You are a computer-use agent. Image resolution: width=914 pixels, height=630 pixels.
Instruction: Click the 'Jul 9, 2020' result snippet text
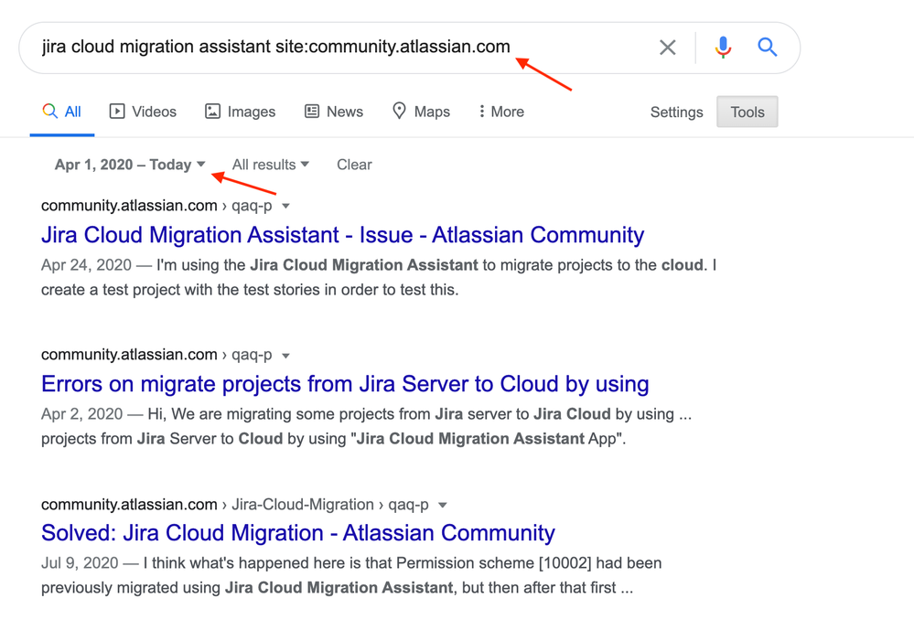351,576
